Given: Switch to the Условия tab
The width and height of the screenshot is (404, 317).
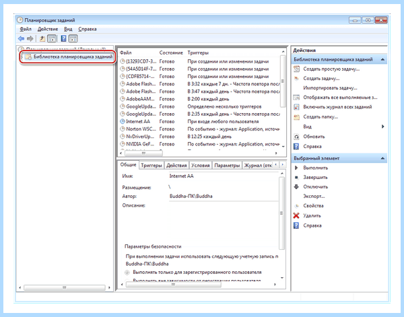Looking at the screenshot, I should click(201, 166).
